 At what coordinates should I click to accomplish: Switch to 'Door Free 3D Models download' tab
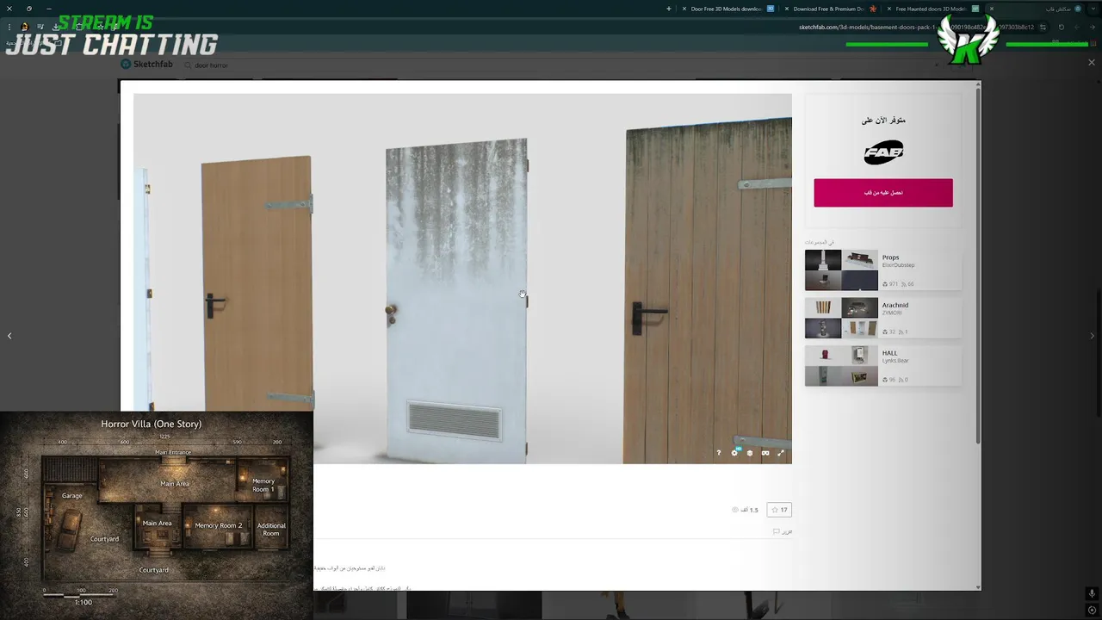click(x=727, y=9)
